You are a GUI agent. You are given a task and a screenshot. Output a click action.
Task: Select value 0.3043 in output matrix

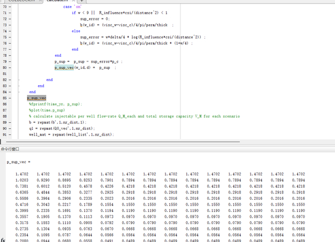click(43, 204)
